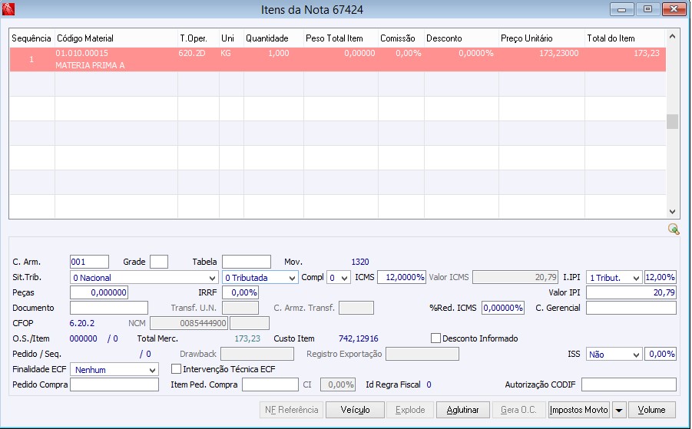Click the Valor IPI field

point(631,292)
